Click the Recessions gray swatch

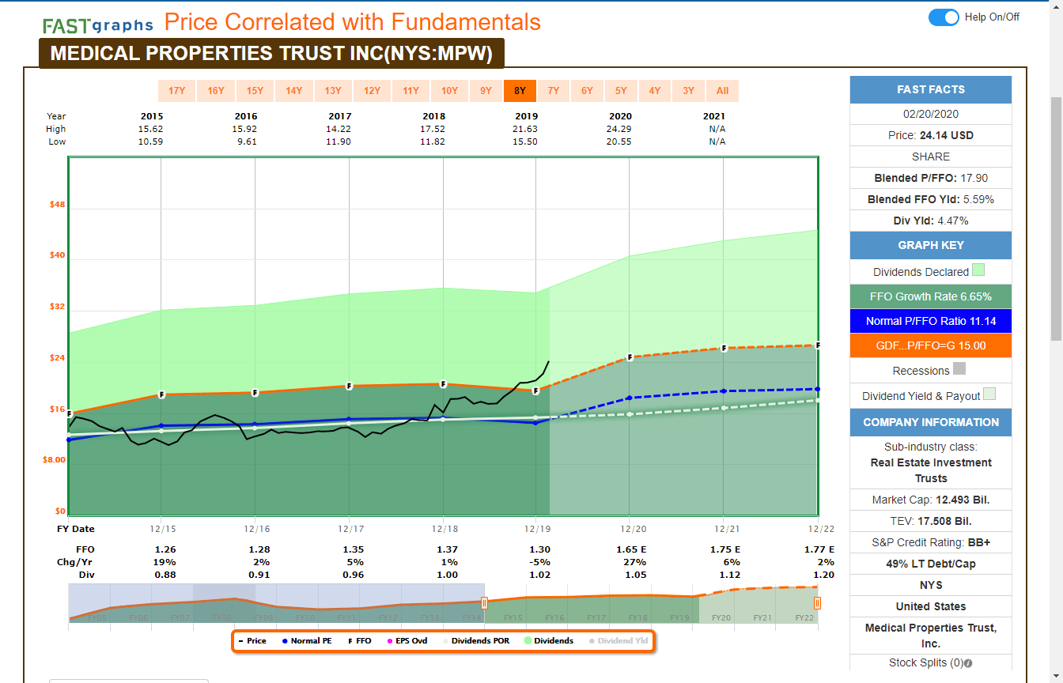click(959, 368)
